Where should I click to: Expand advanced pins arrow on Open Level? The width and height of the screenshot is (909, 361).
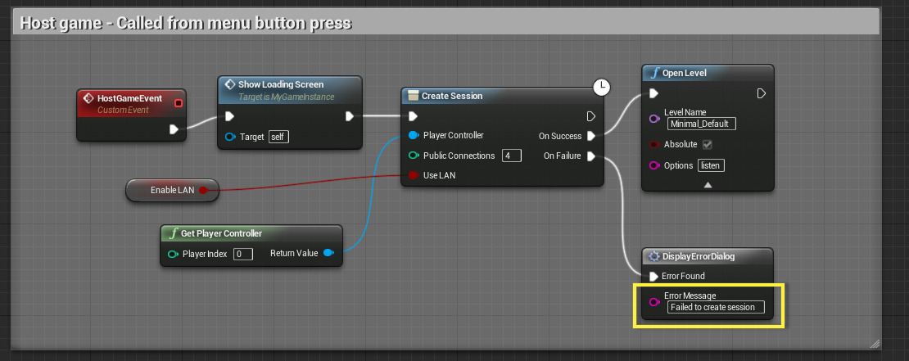pos(708,185)
